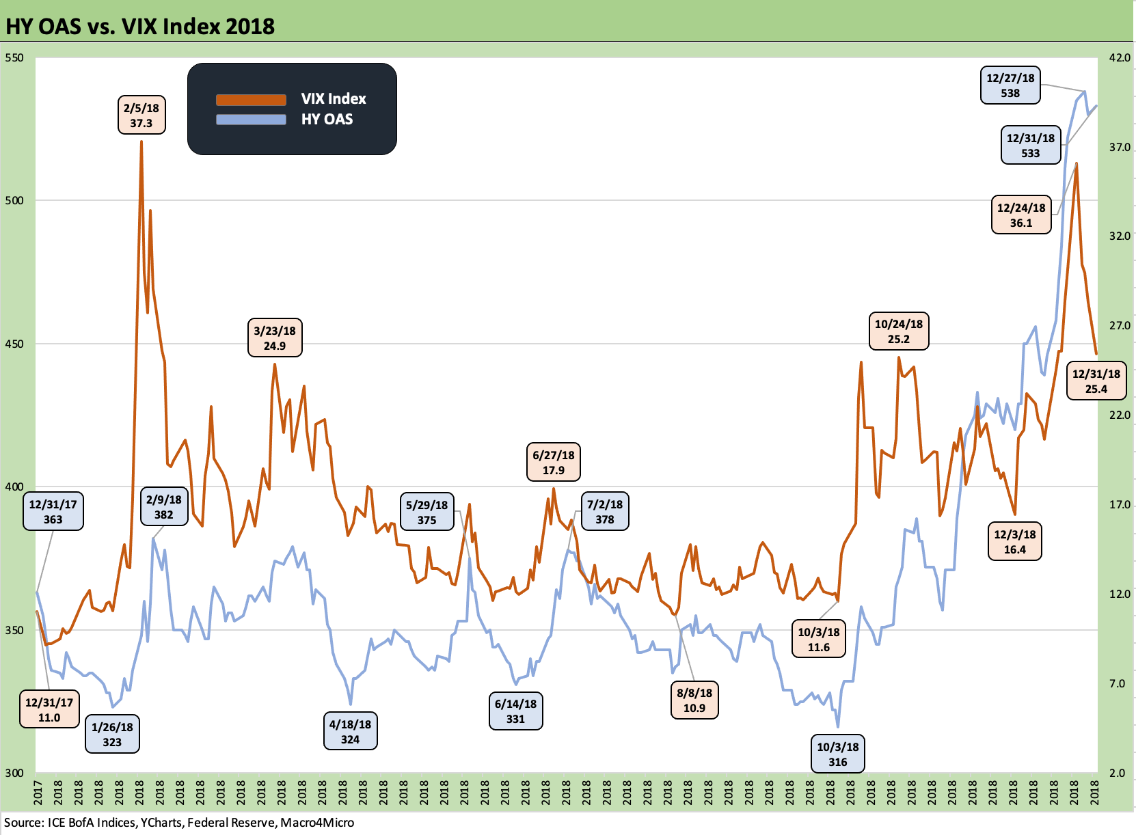
Task: Click the 32.0 right axis value
Action: click(x=1120, y=236)
